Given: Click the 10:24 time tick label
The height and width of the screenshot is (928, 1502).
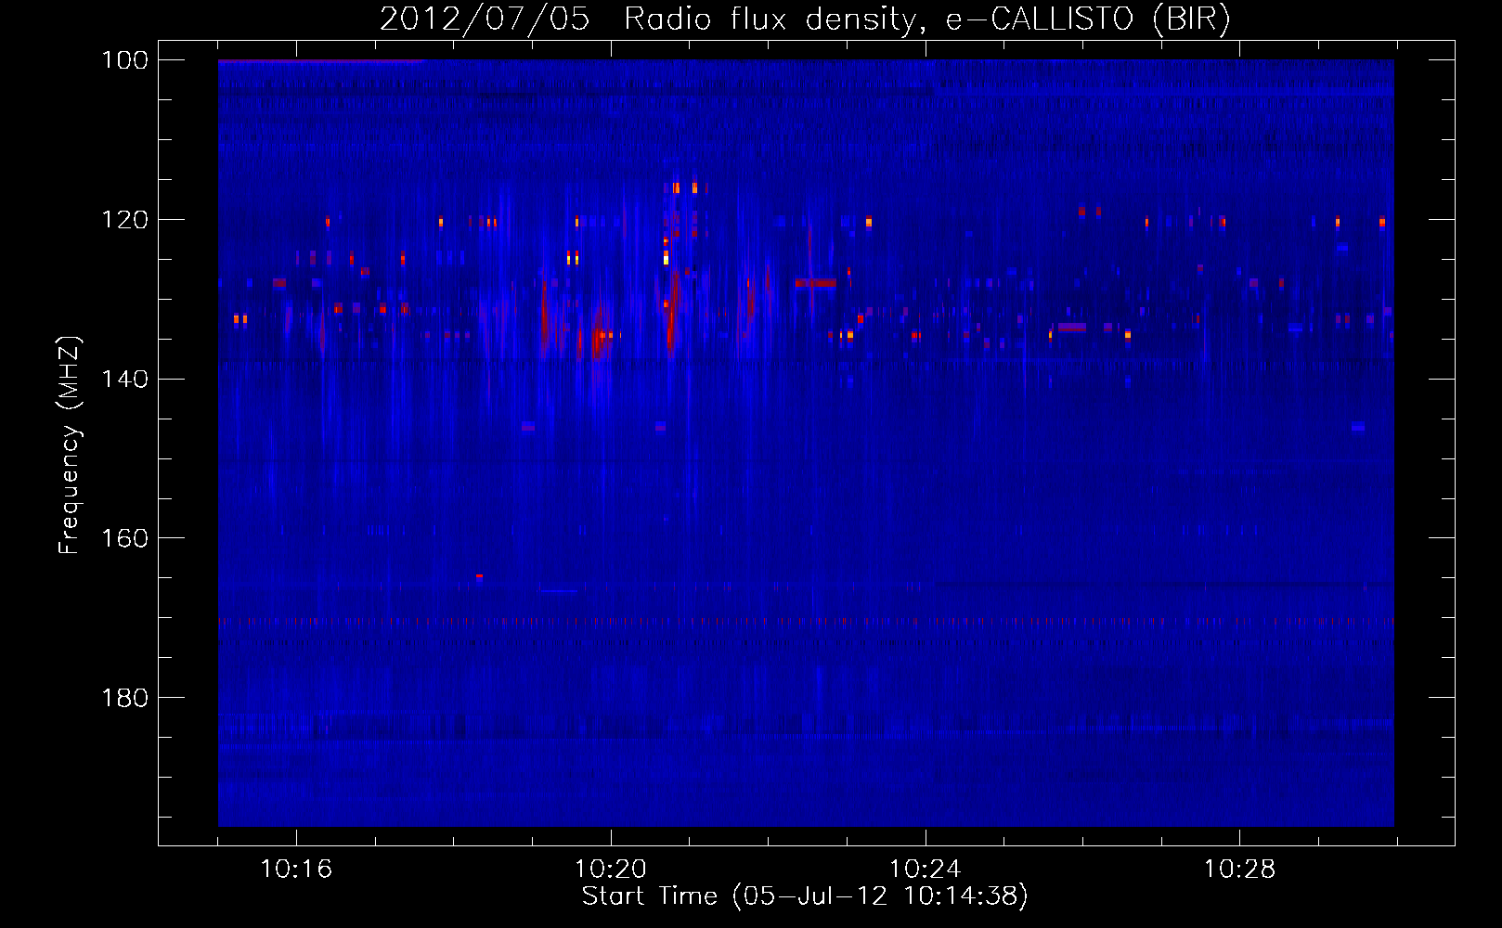Looking at the screenshot, I should 926,870.
